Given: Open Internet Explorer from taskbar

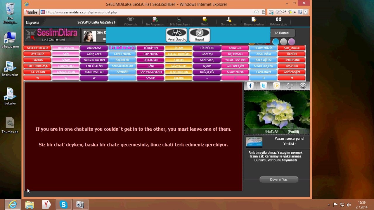Looking at the screenshot, I should (13, 205).
